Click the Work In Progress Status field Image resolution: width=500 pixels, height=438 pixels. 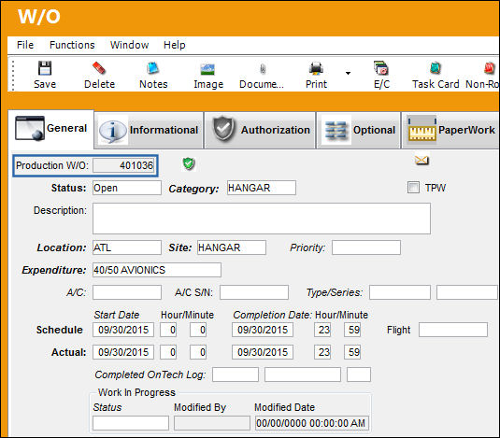coord(131,423)
